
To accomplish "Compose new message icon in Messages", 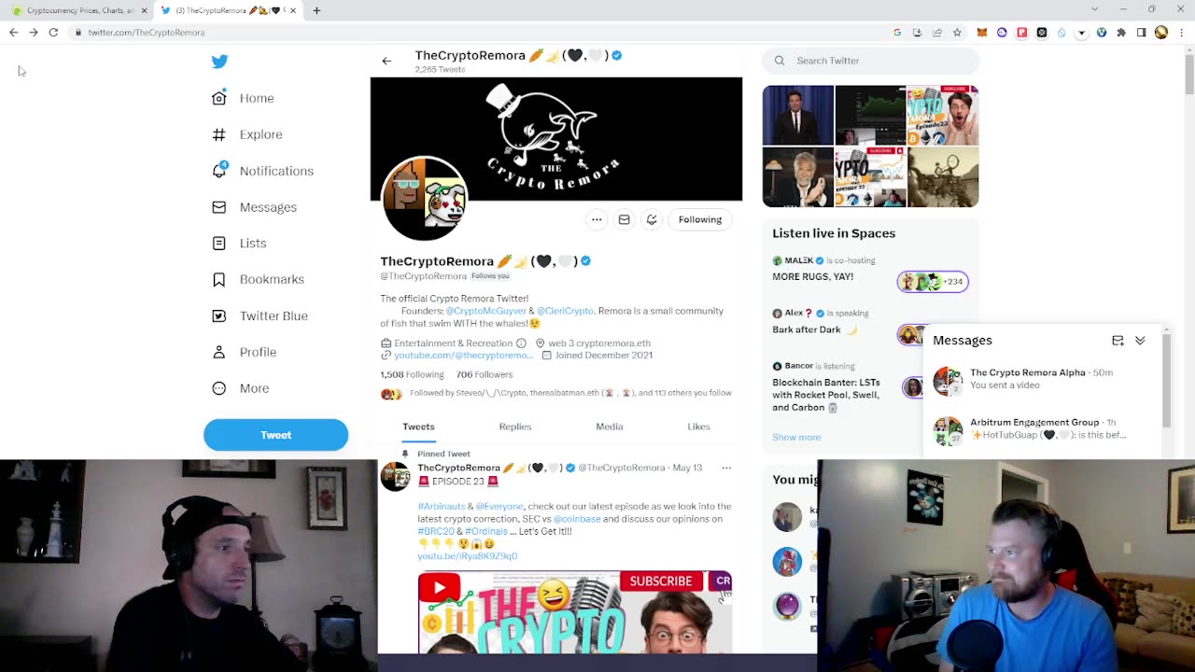I will 1118,341.
